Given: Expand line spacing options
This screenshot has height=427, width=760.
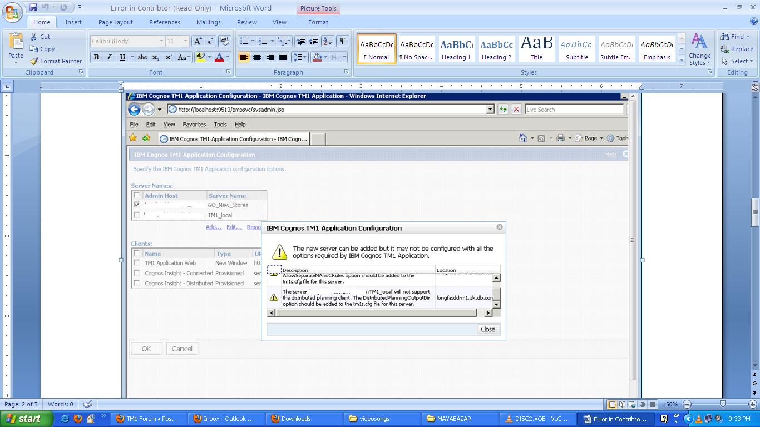Looking at the screenshot, I should tap(299, 57).
